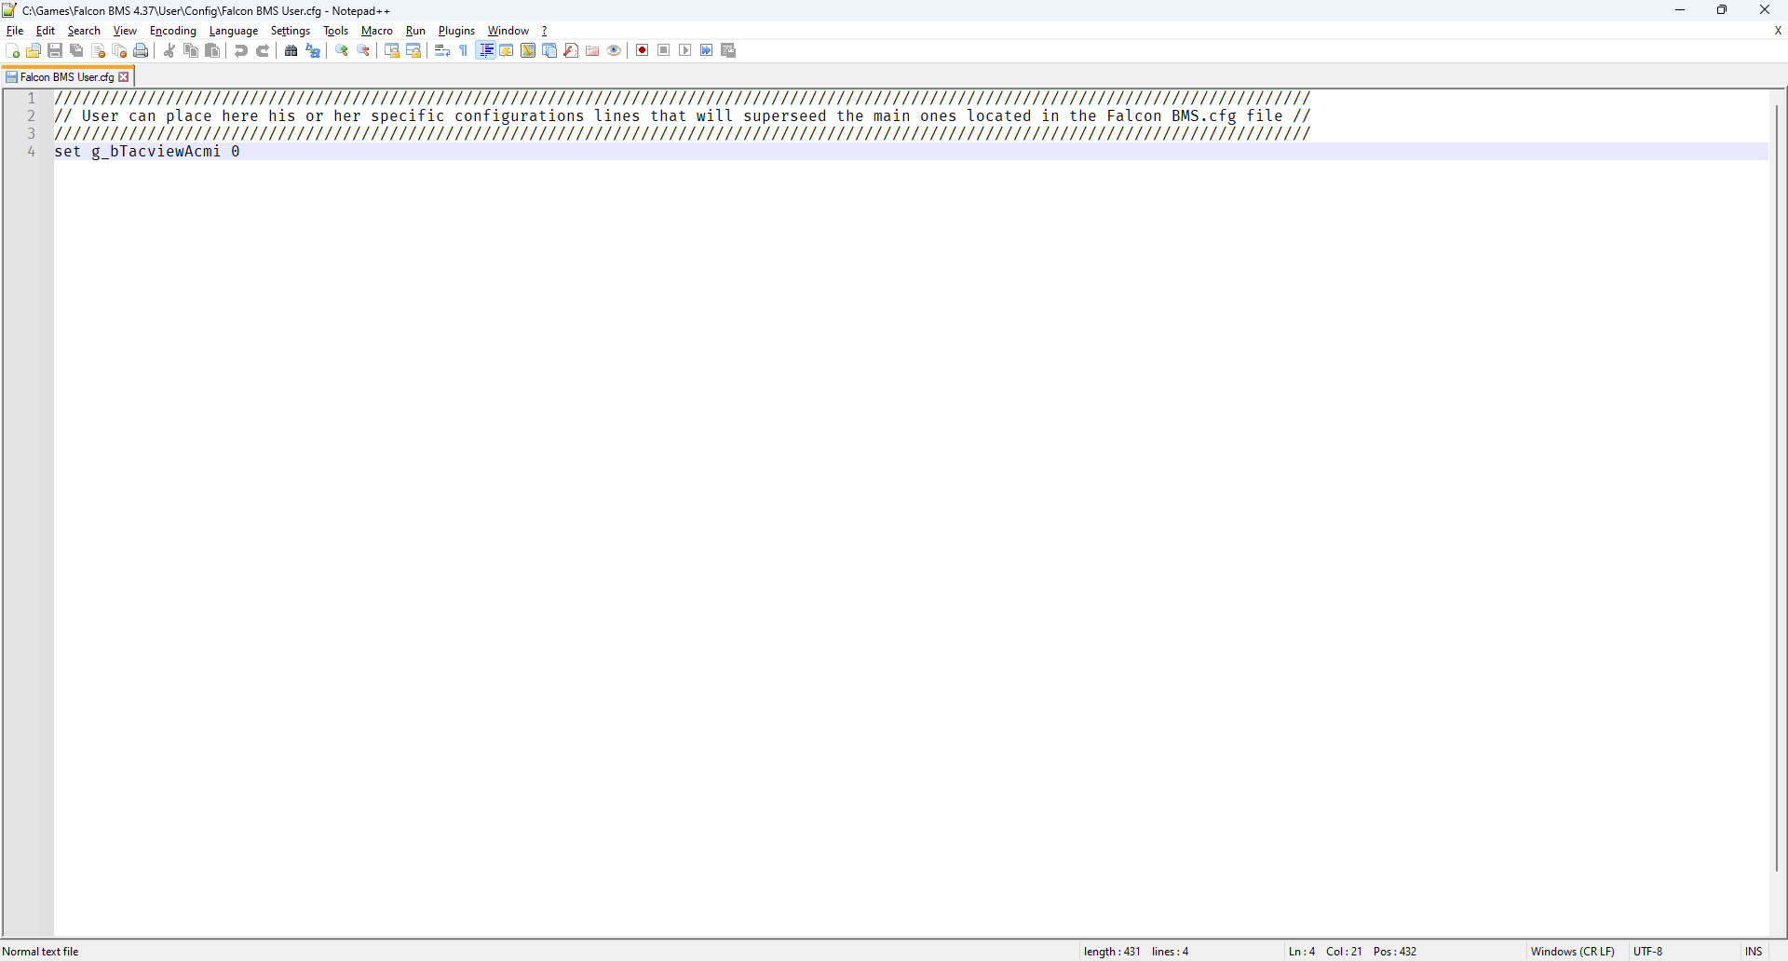Zoom in using the magnifier plus icon
1788x961 pixels.
point(342,51)
